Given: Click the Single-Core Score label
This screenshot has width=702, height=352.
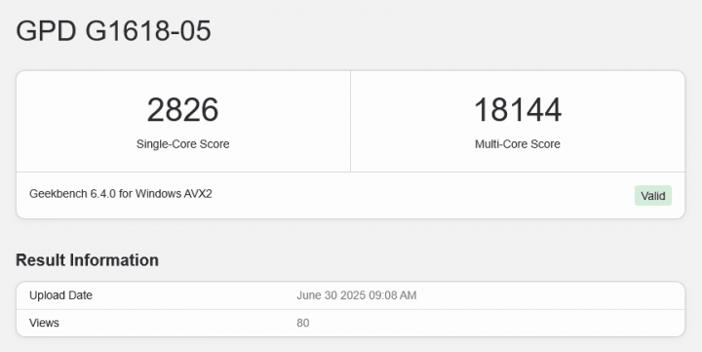Looking at the screenshot, I should 182,143.
